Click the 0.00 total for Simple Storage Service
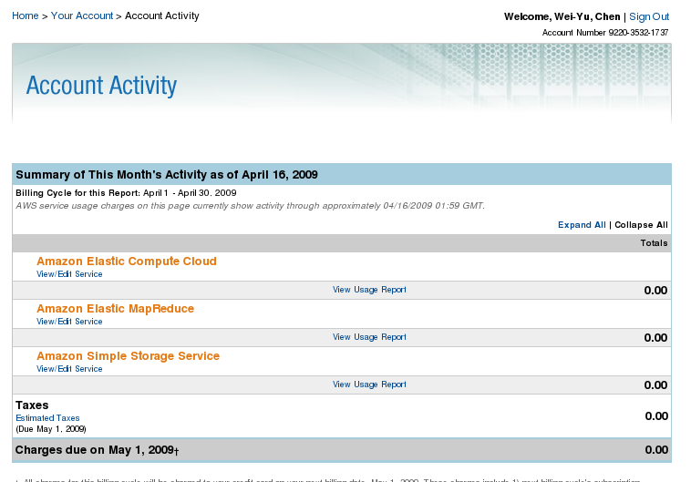 point(655,385)
